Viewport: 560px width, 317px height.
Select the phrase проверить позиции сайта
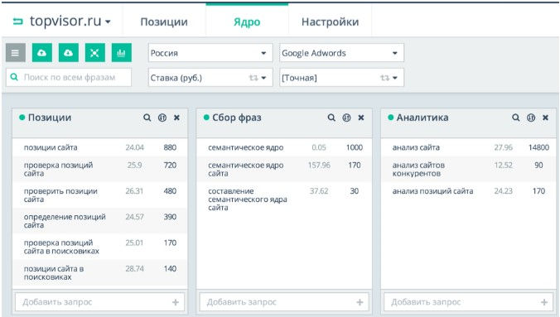60,195
